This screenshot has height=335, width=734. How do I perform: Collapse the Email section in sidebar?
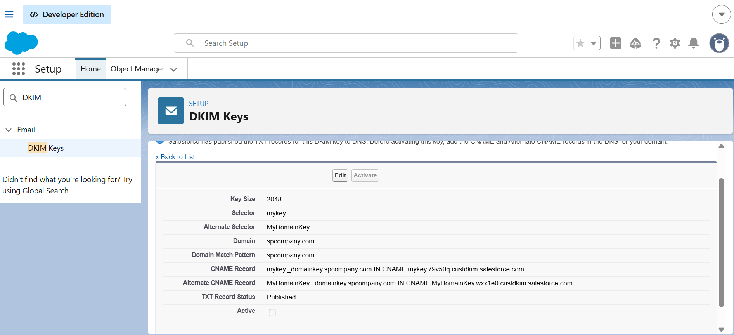[x=9, y=130]
